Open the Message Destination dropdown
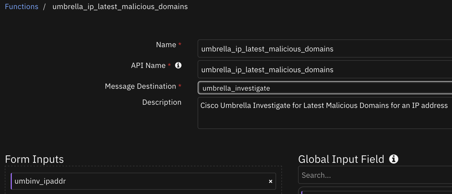Screen dimensions: 452x194 325,88
